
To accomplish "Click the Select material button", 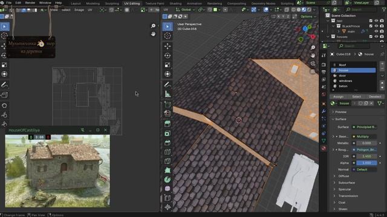I will 356,96.
